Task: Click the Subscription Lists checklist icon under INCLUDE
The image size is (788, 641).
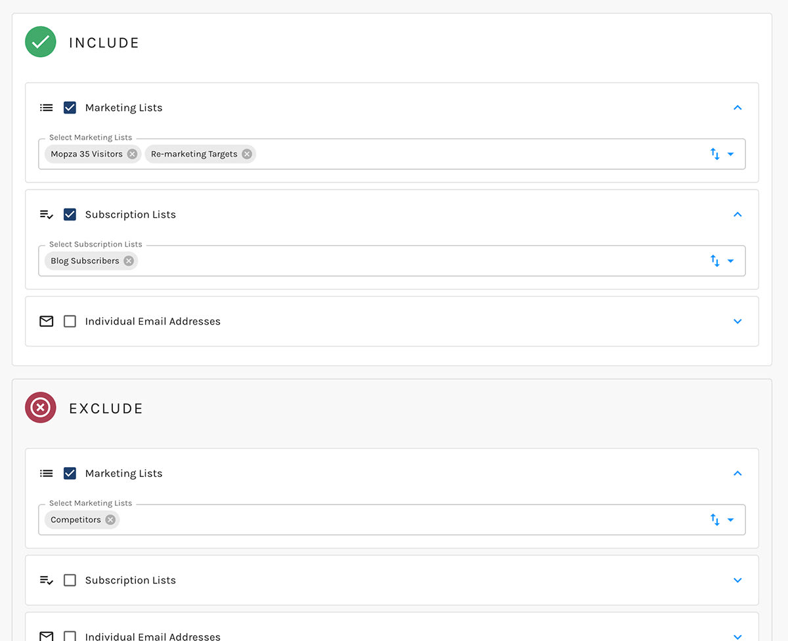Action: point(46,214)
